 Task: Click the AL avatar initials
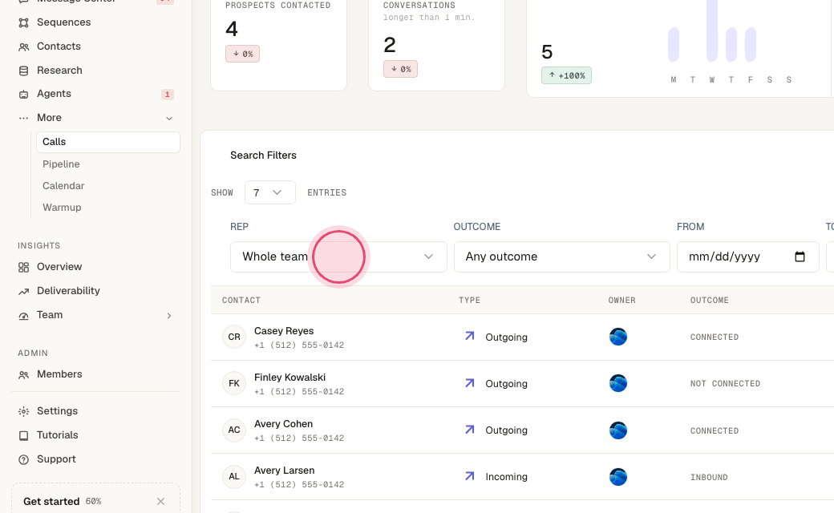pos(234,476)
